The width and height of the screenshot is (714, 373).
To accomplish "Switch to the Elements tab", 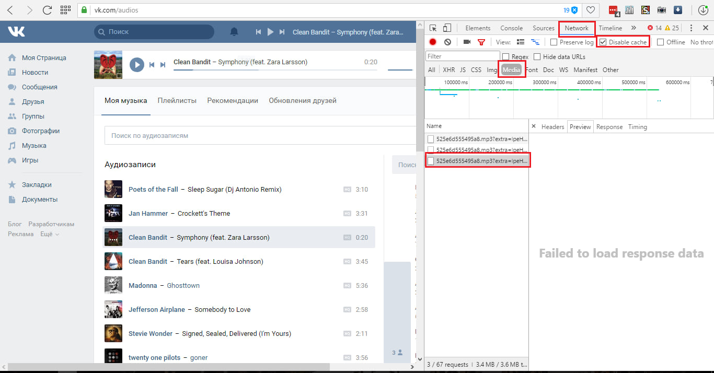I will 478,28.
